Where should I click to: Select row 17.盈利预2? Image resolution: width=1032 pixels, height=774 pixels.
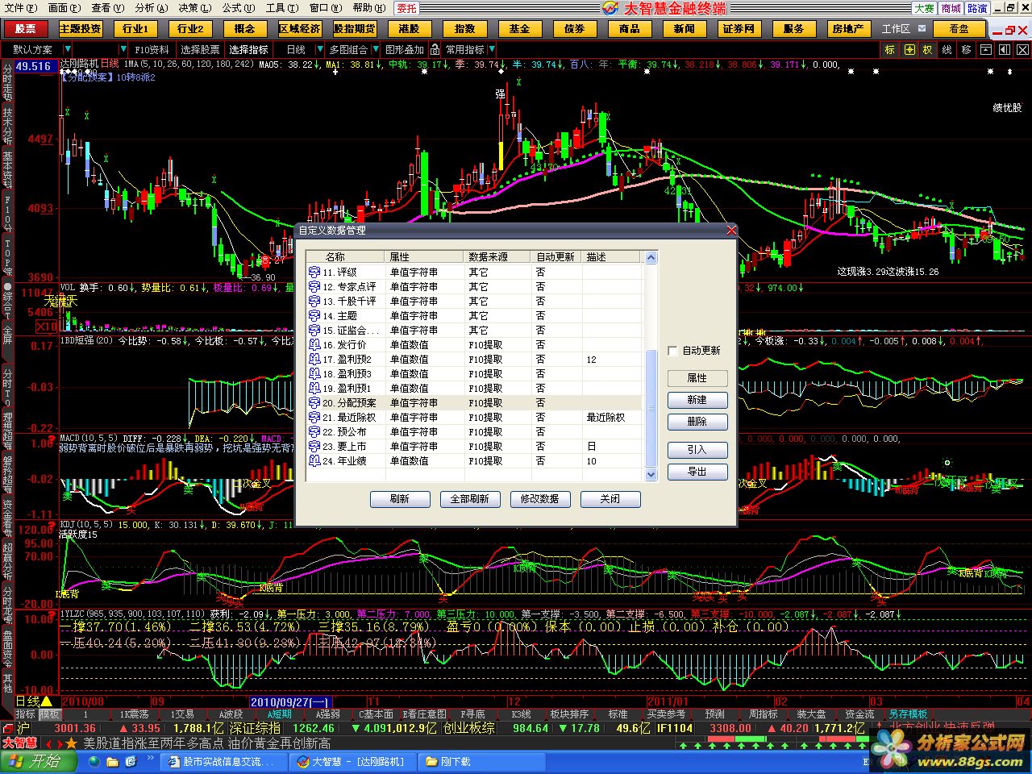[475, 359]
